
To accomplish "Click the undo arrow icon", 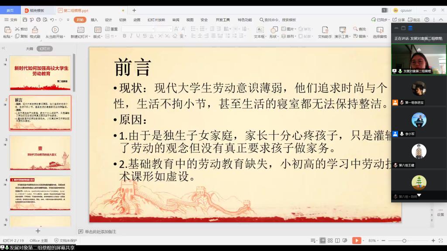I will [52, 20].
